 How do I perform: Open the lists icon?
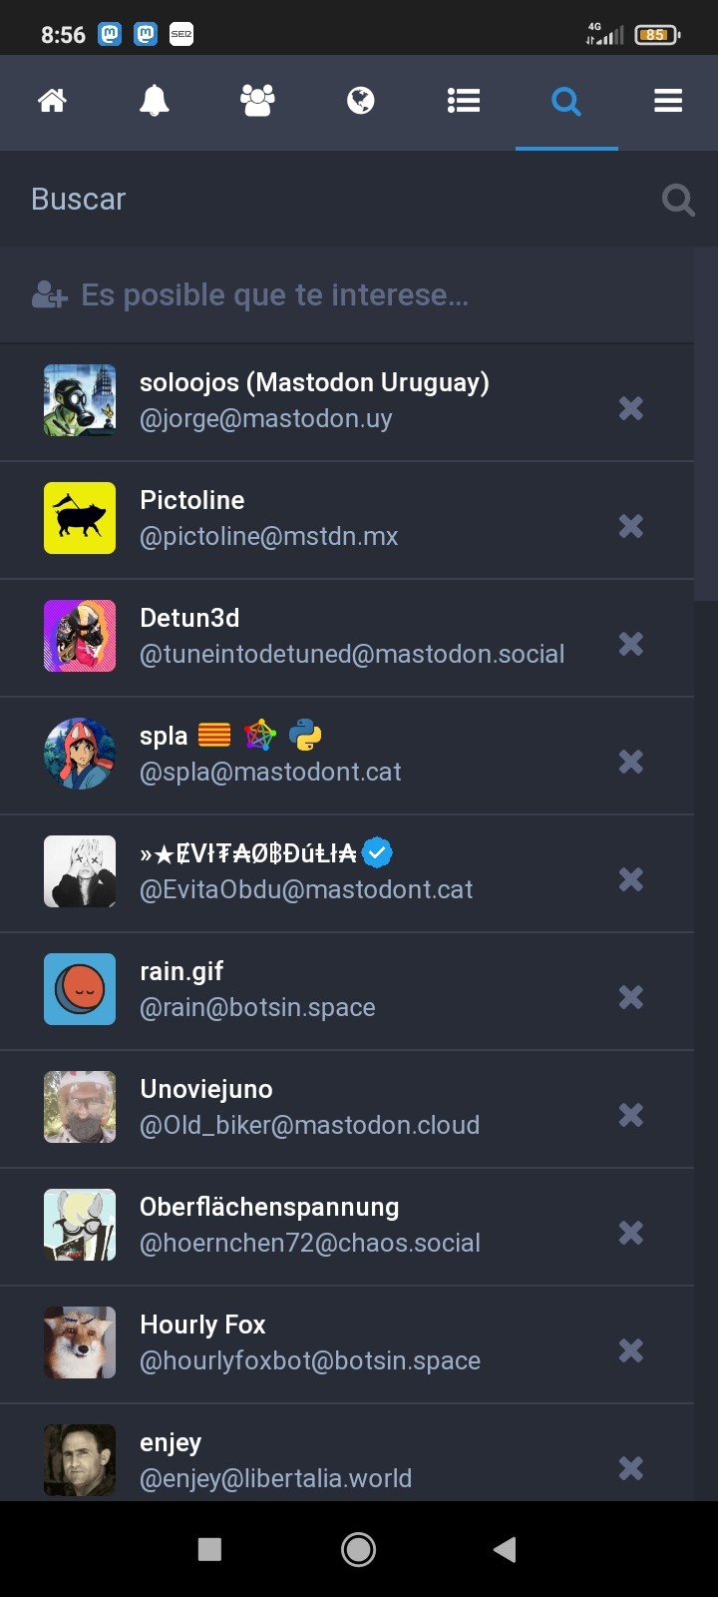(464, 101)
